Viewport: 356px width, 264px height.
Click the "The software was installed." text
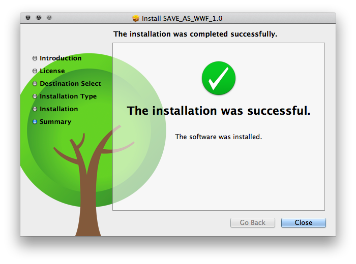(x=218, y=137)
